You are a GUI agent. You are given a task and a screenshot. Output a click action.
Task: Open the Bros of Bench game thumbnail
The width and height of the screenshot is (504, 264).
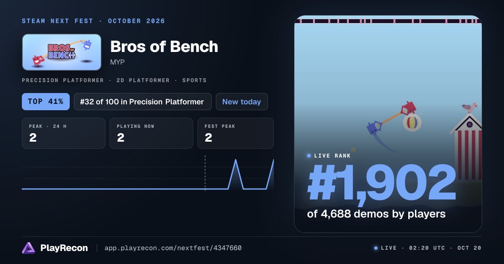(x=62, y=52)
